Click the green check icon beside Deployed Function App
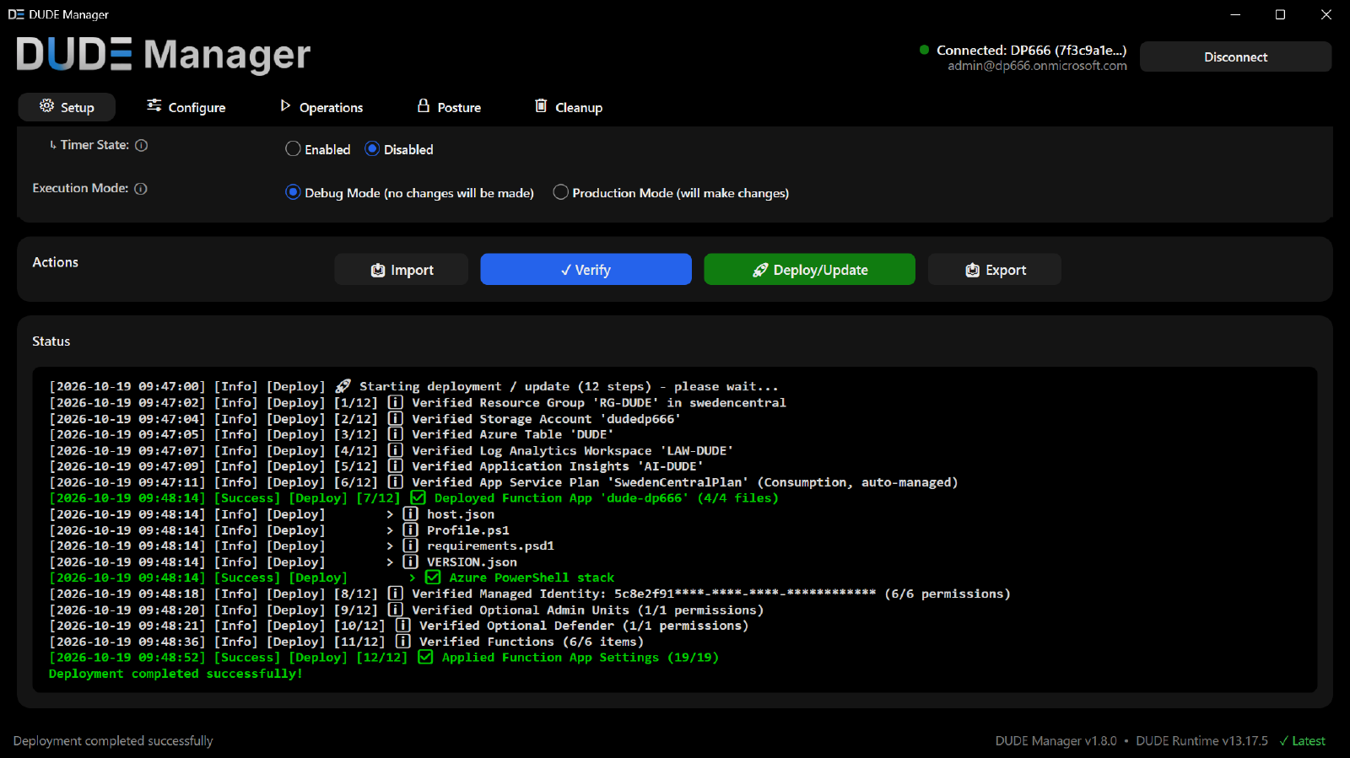The width and height of the screenshot is (1350, 758). tap(418, 497)
